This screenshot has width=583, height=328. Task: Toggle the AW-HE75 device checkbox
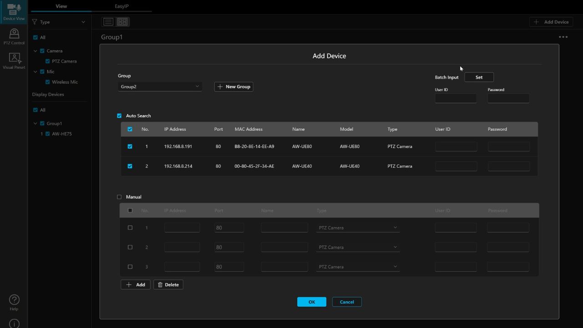47,134
